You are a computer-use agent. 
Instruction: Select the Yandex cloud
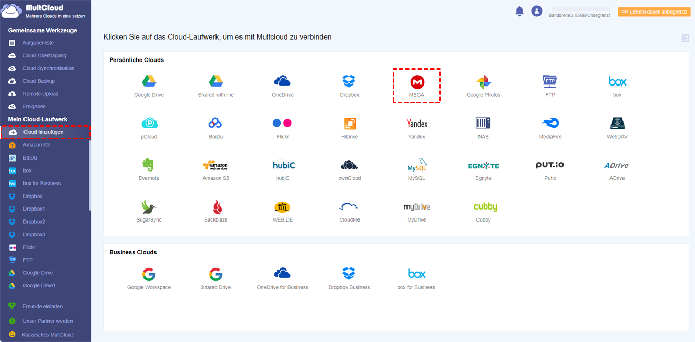pos(416,124)
